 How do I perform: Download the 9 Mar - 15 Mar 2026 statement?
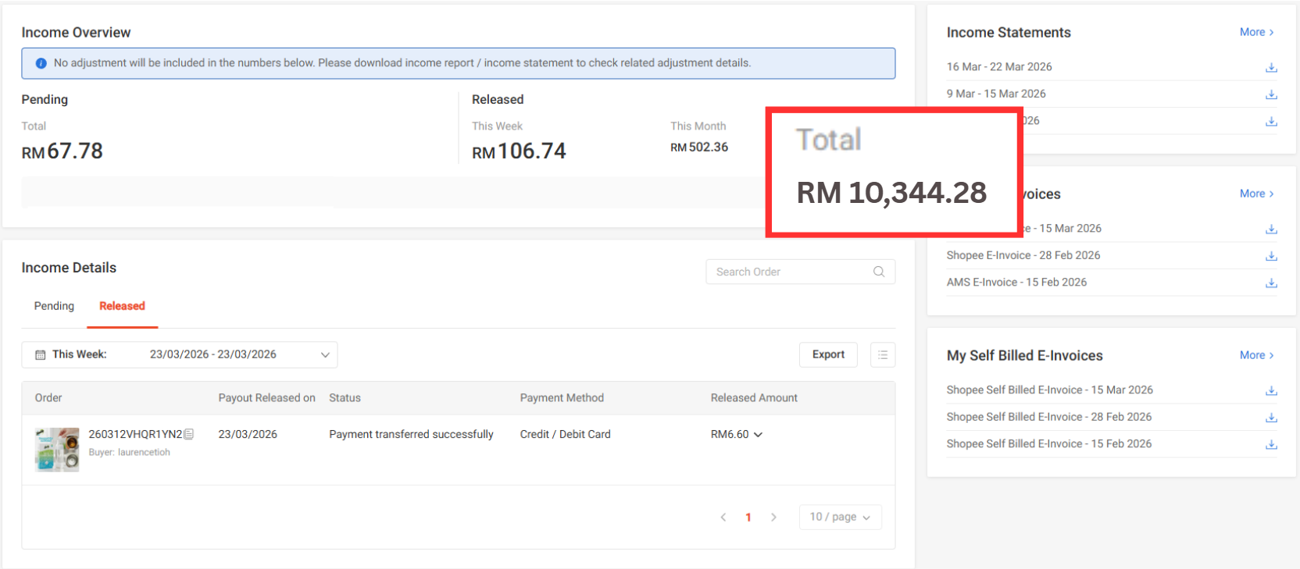coord(1271,94)
